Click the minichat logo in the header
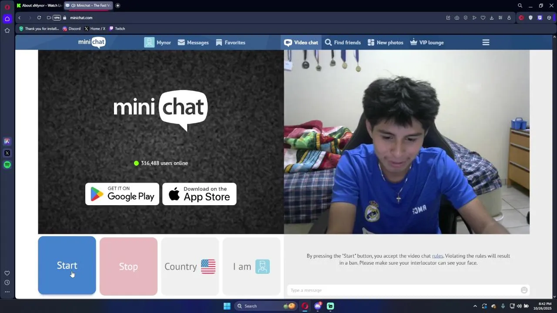The height and width of the screenshot is (313, 557). [92, 42]
